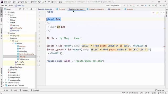Click the Debug bug icon in toolbar

point(128,5)
